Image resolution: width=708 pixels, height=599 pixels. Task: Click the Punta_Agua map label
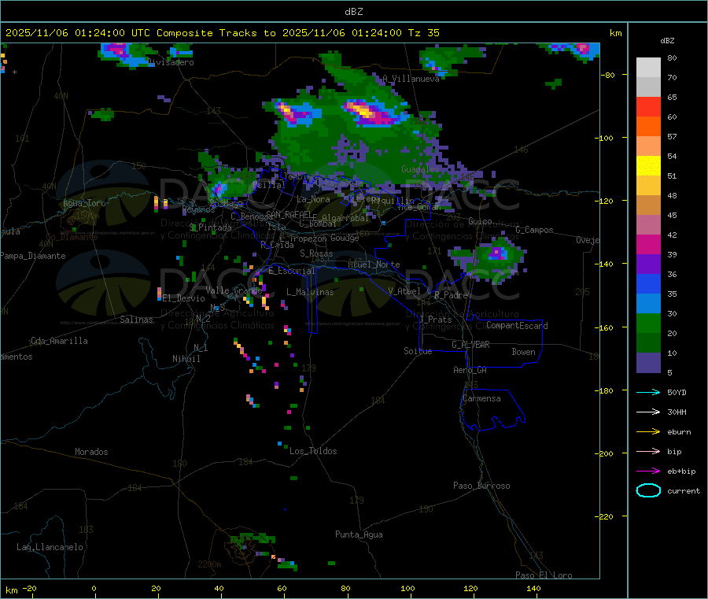click(x=359, y=534)
